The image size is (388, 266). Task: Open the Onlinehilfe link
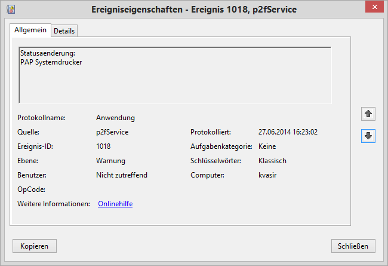[115, 204]
